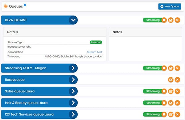
Task: Click the Streaming badge for 123 Tech Services
Action: tap(153, 114)
